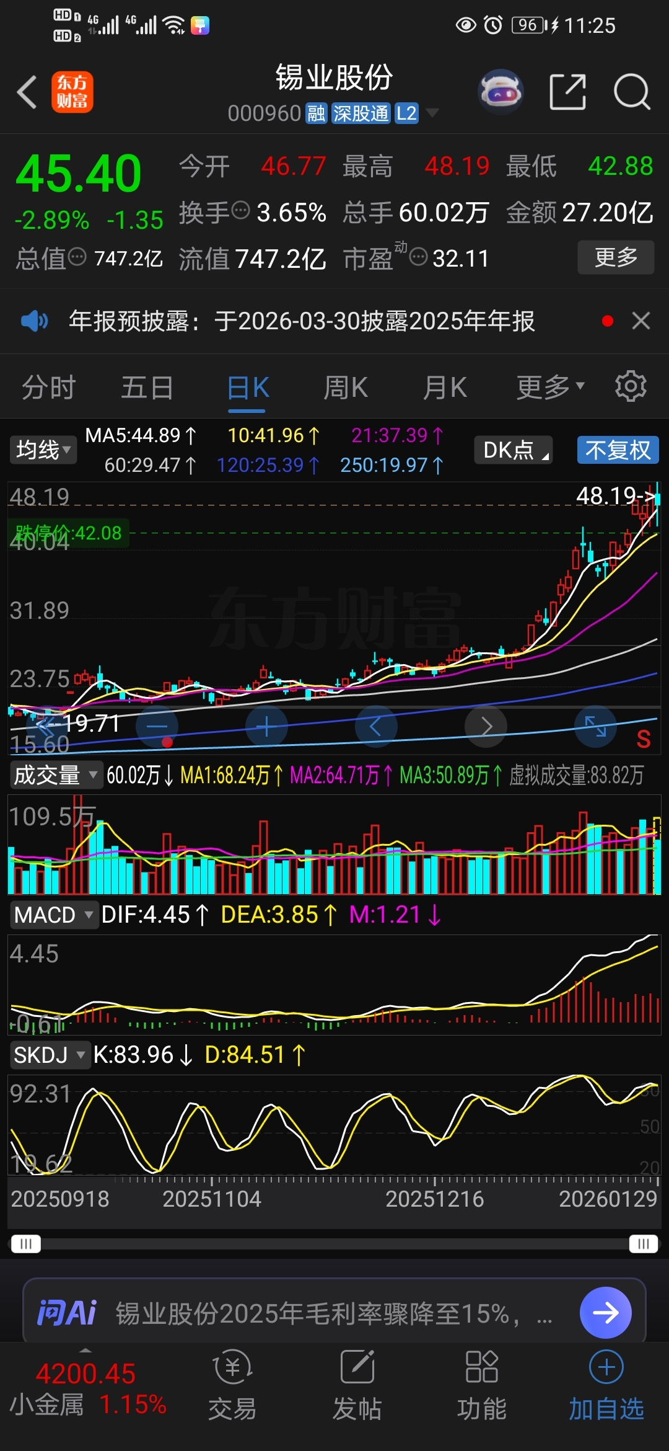Open the 成交量 indicator dropdown
Screen dimensions: 669x1451
[x=56, y=775]
